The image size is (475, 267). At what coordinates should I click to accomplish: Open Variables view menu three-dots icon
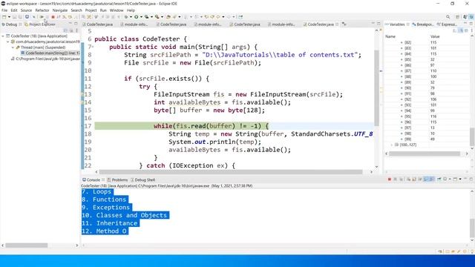(472, 30)
